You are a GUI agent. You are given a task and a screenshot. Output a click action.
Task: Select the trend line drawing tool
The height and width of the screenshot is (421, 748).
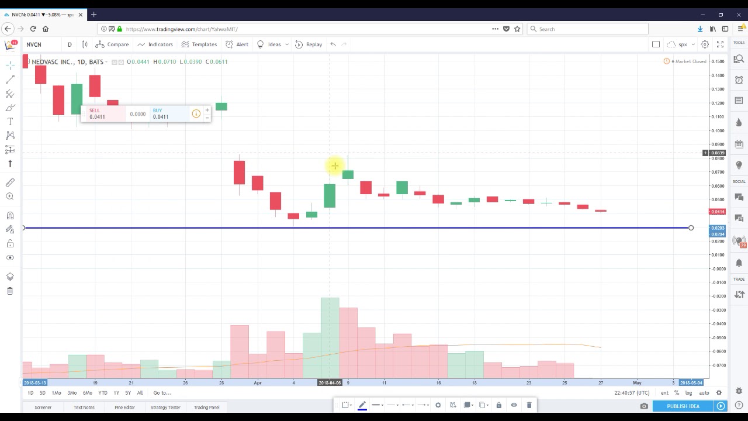coord(10,79)
